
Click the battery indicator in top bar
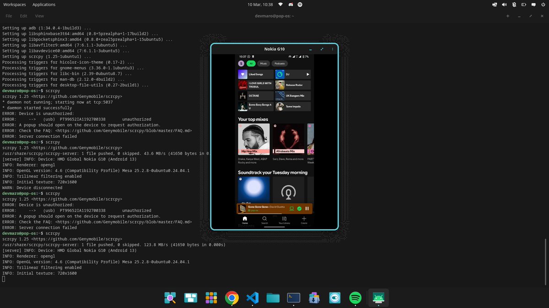523,5
